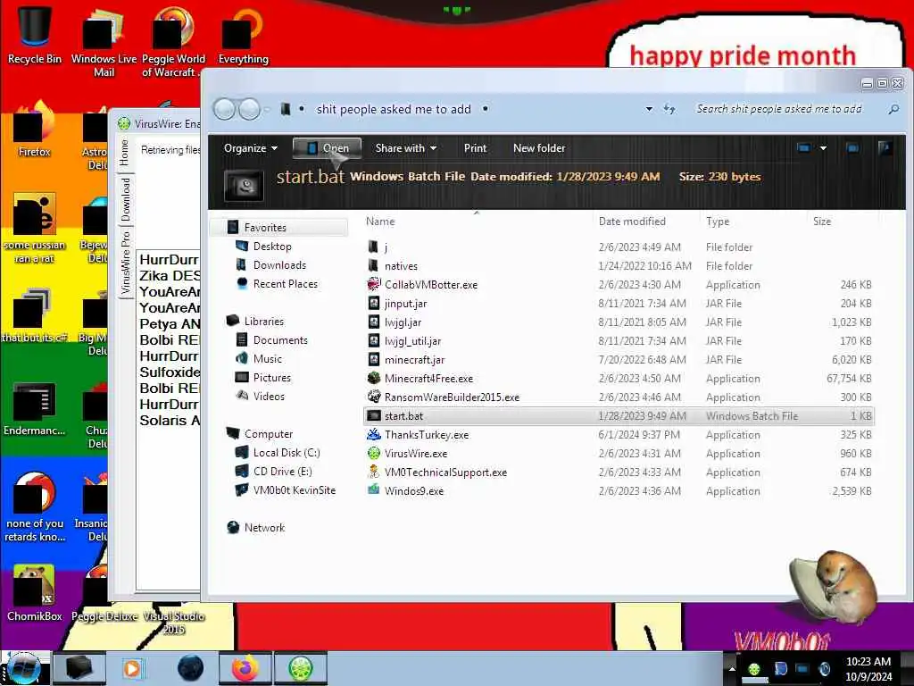The width and height of the screenshot is (914, 686).
Task: Select the RansomWareBuilder2015.exe file icon
Action: (374, 397)
